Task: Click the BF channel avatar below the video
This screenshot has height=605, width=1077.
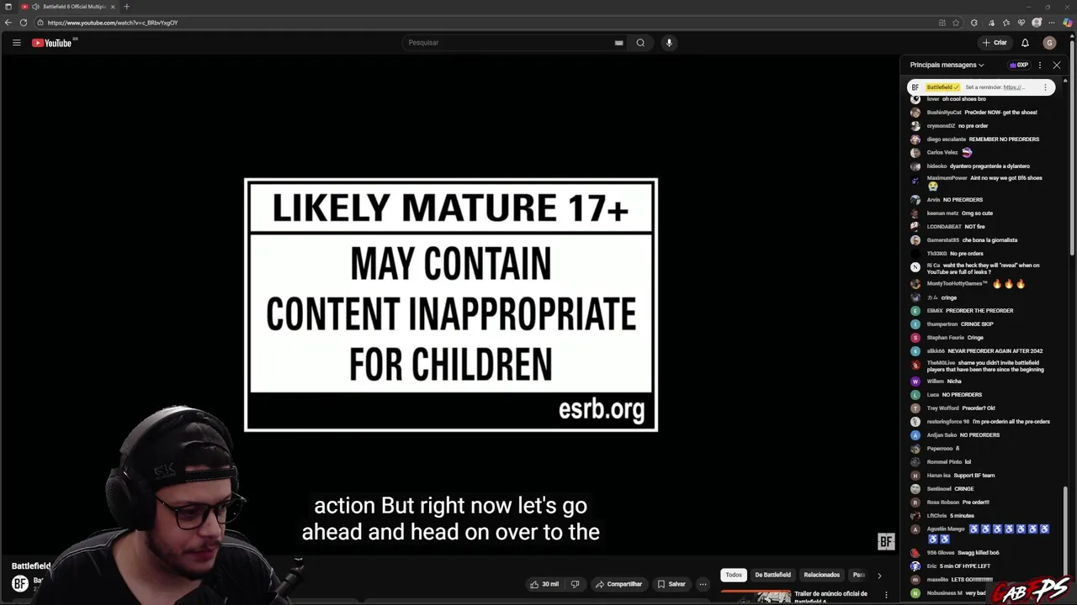Action: coord(19,582)
